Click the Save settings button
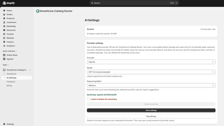This screenshot has width=224, height=126. pyautogui.click(x=151, y=110)
